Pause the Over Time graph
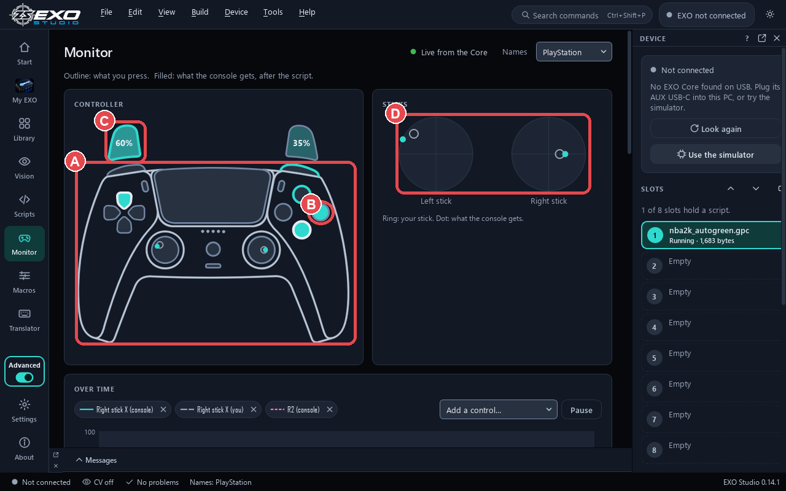The height and width of the screenshot is (491, 786). 582,410
